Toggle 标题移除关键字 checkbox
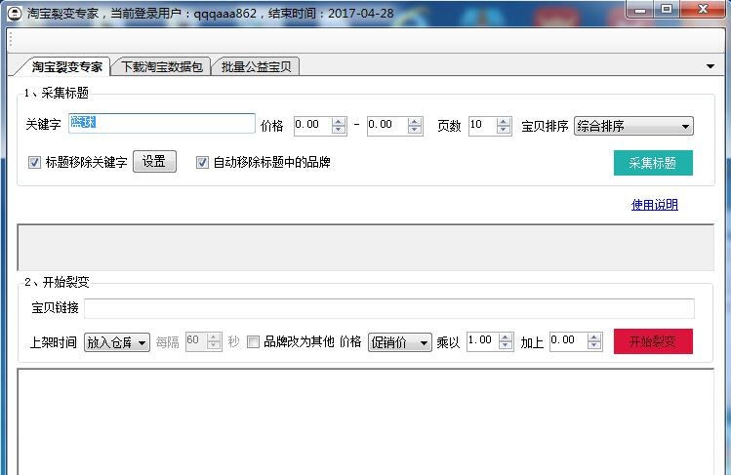The width and height of the screenshot is (731, 475). 34,163
